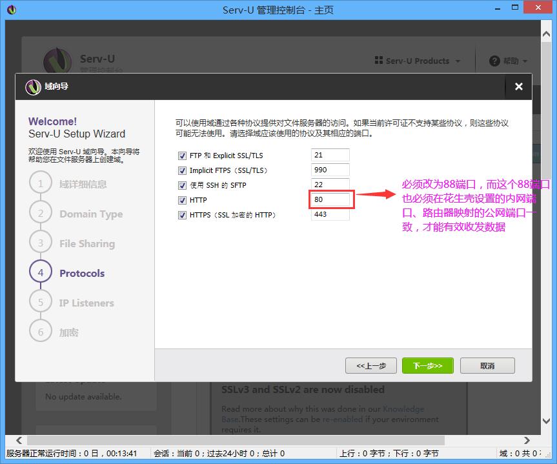Click the 上行/下行 bytes status bar entry
This screenshot has width=557, height=464.
tap(389, 453)
